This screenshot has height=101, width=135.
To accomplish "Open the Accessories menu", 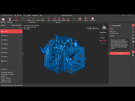I will click(35, 15).
